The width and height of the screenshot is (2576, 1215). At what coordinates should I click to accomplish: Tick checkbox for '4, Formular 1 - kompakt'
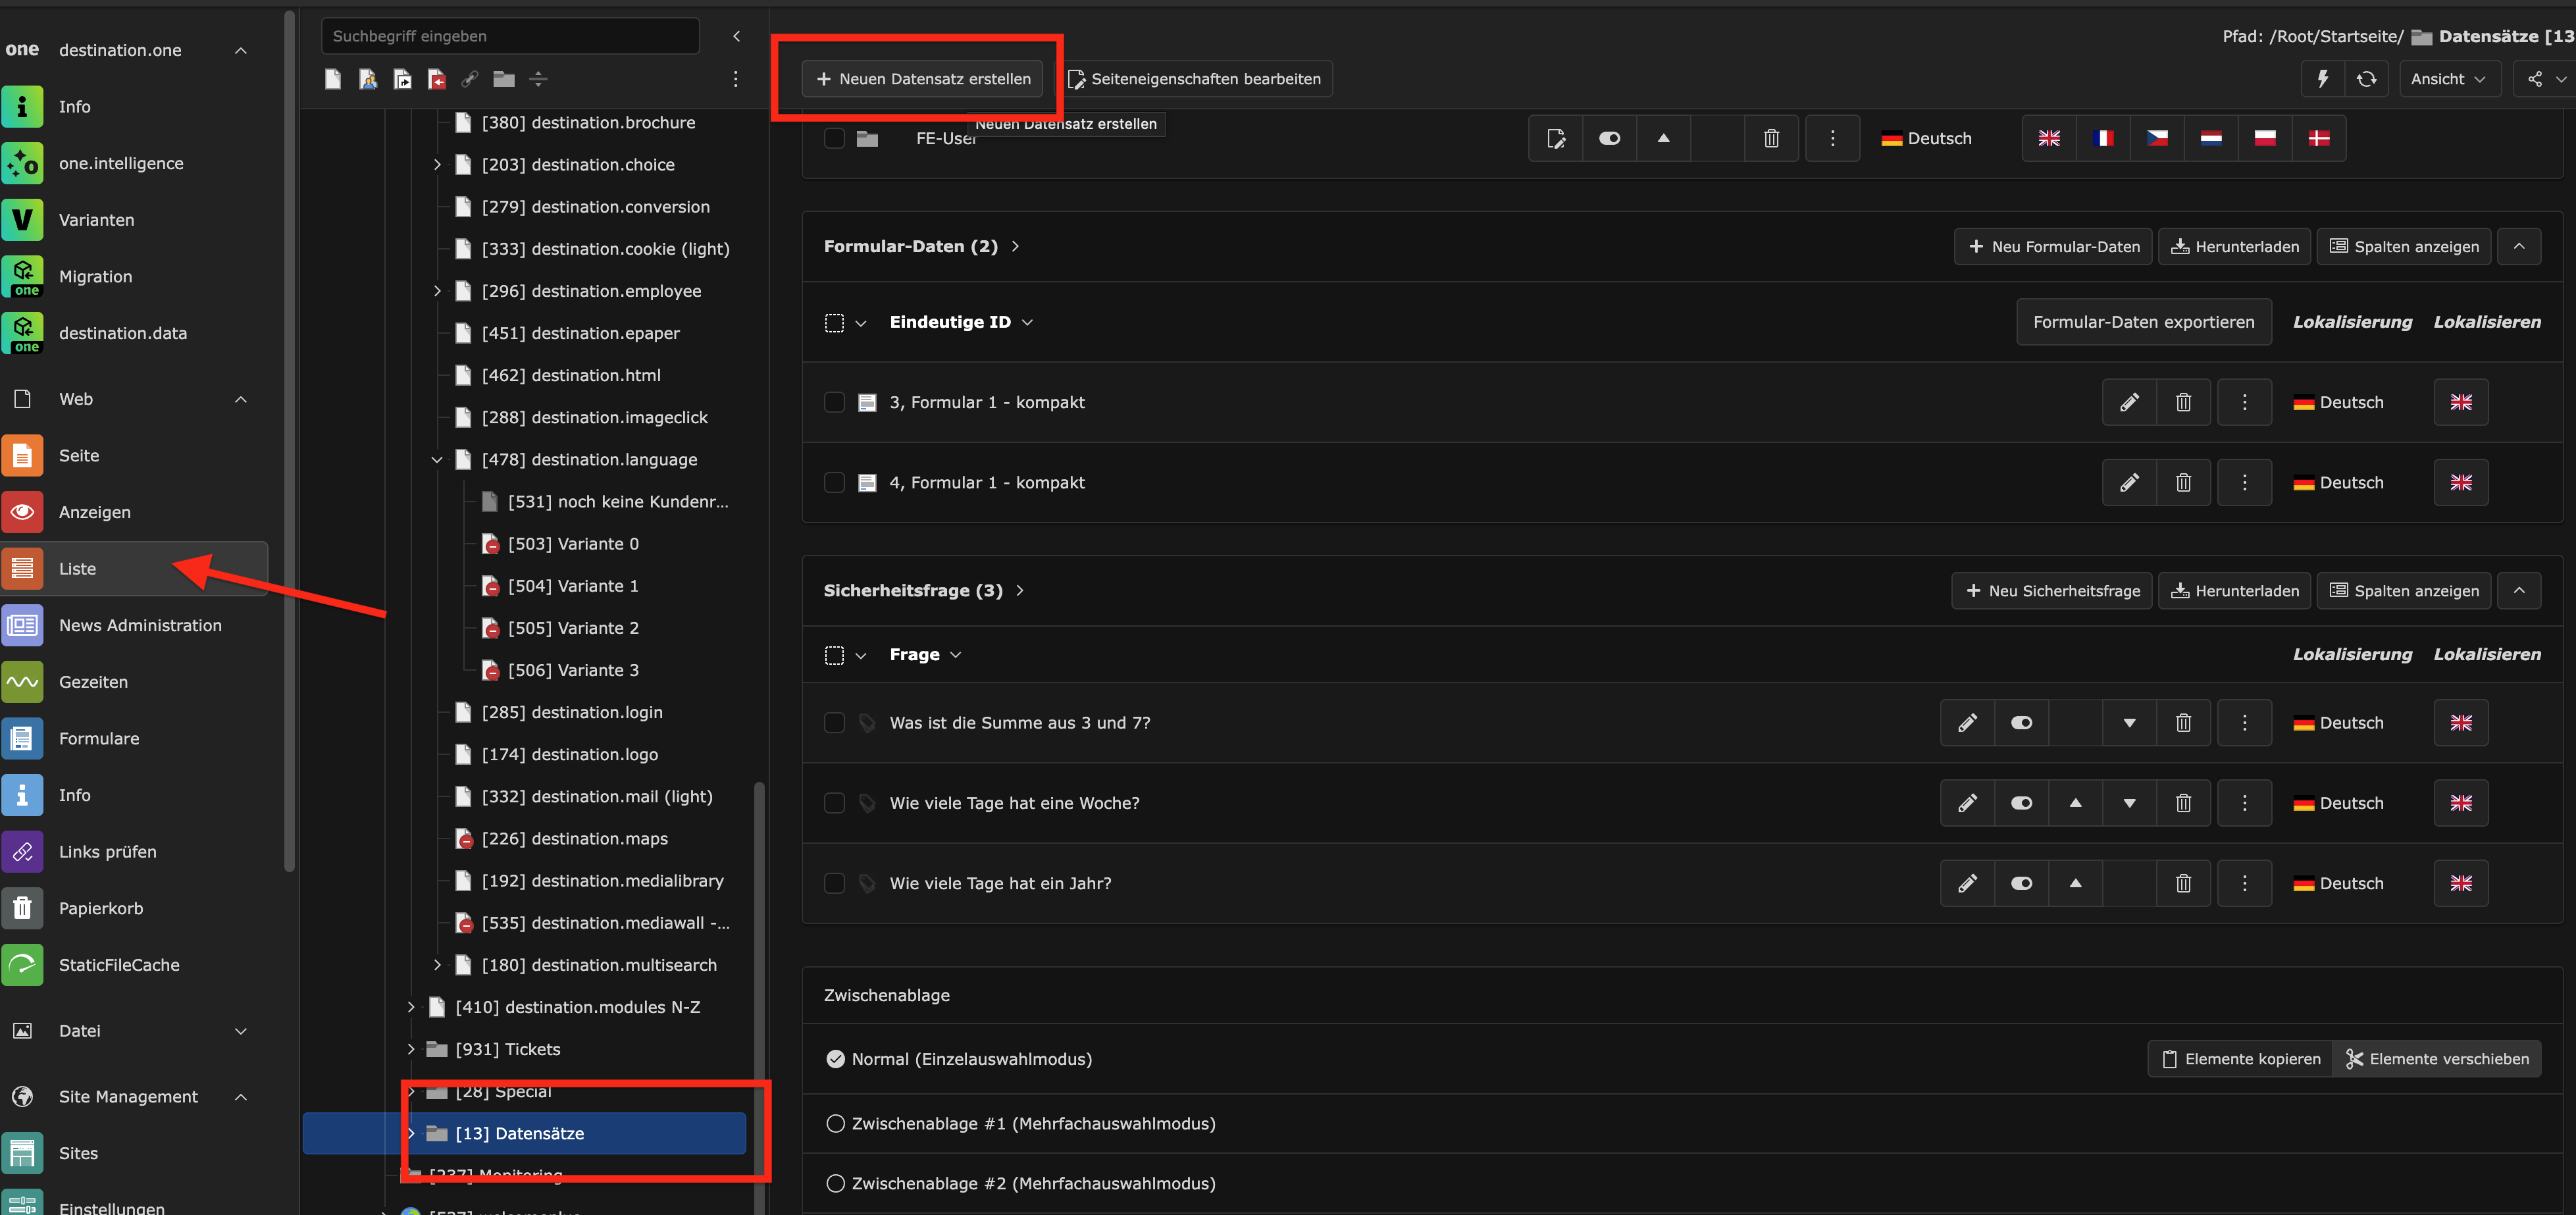click(834, 483)
